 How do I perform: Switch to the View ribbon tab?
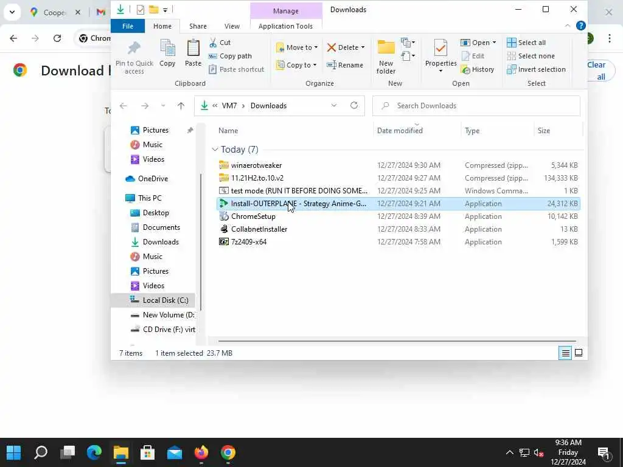tap(232, 26)
